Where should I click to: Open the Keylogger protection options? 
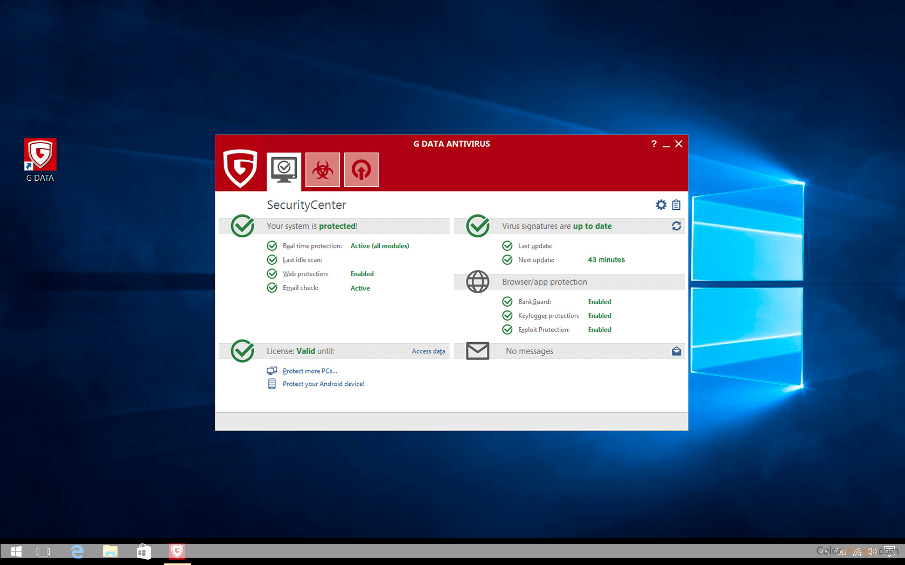(548, 316)
